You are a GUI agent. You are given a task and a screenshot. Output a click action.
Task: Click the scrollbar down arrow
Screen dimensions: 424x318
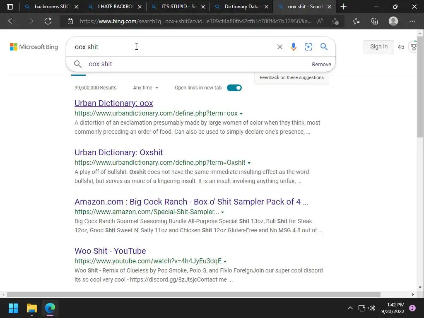pos(420,287)
